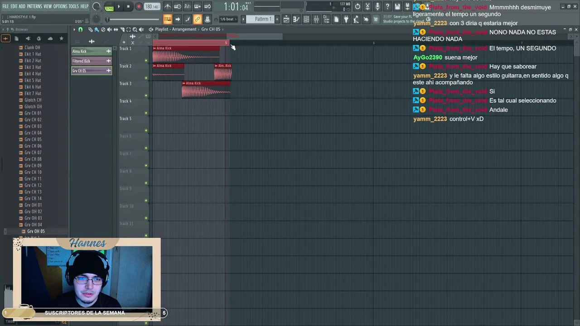Select the playlist Mute tool
Screen dimensions: 580x326
click(x=109, y=29)
